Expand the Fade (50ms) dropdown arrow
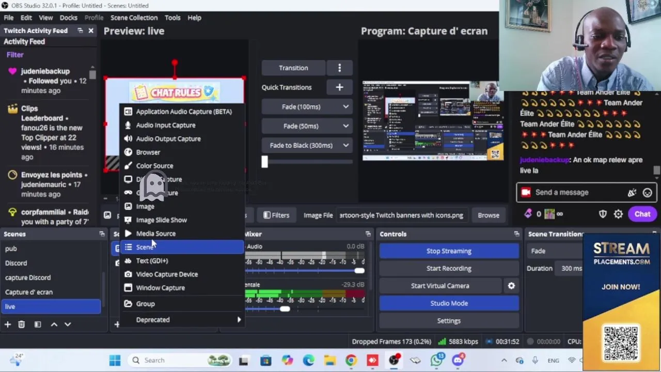Screen dimensions: 661x372 click(x=345, y=126)
